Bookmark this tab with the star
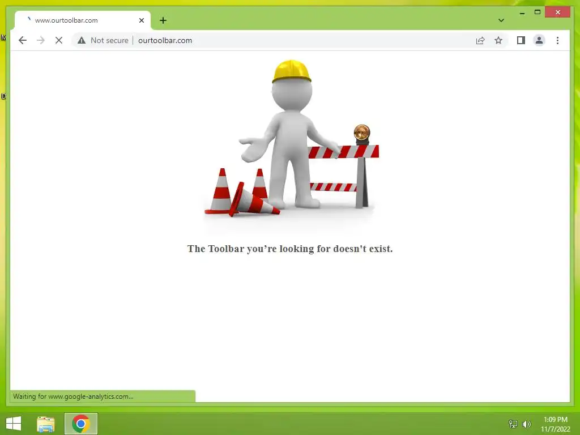The image size is (580, 435). point(498,40)
